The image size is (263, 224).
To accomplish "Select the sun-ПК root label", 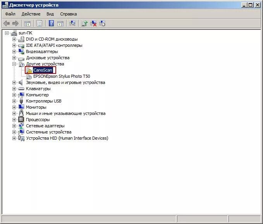I will (26, 33).
